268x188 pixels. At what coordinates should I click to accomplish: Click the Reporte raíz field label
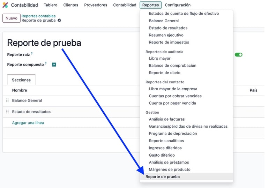tap(18, 55)
